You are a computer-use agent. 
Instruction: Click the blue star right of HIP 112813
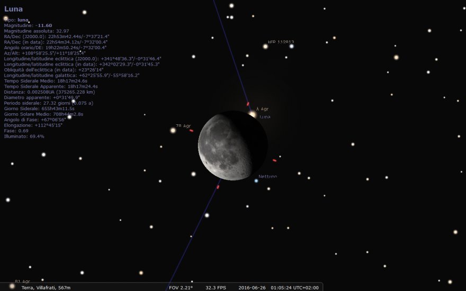(291, 46)
